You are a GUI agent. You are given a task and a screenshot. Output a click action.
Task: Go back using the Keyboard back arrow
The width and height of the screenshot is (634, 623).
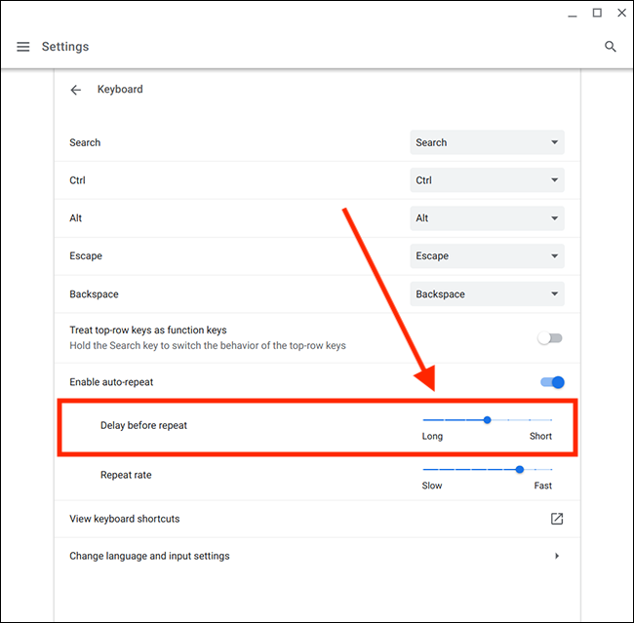[76, 90]
